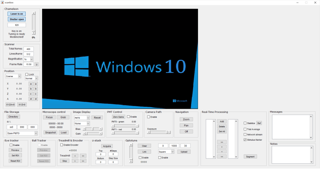Click the MATLAB icon in scanbox title bar

point(3,3)
